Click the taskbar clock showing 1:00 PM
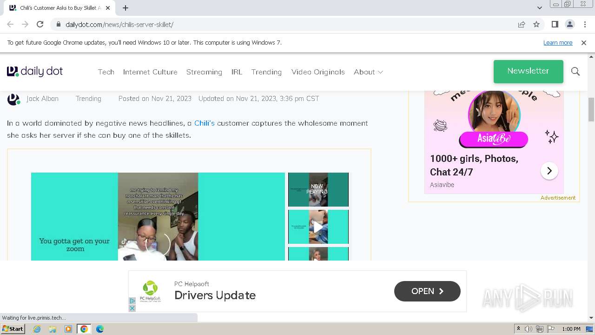 point(571,329)
